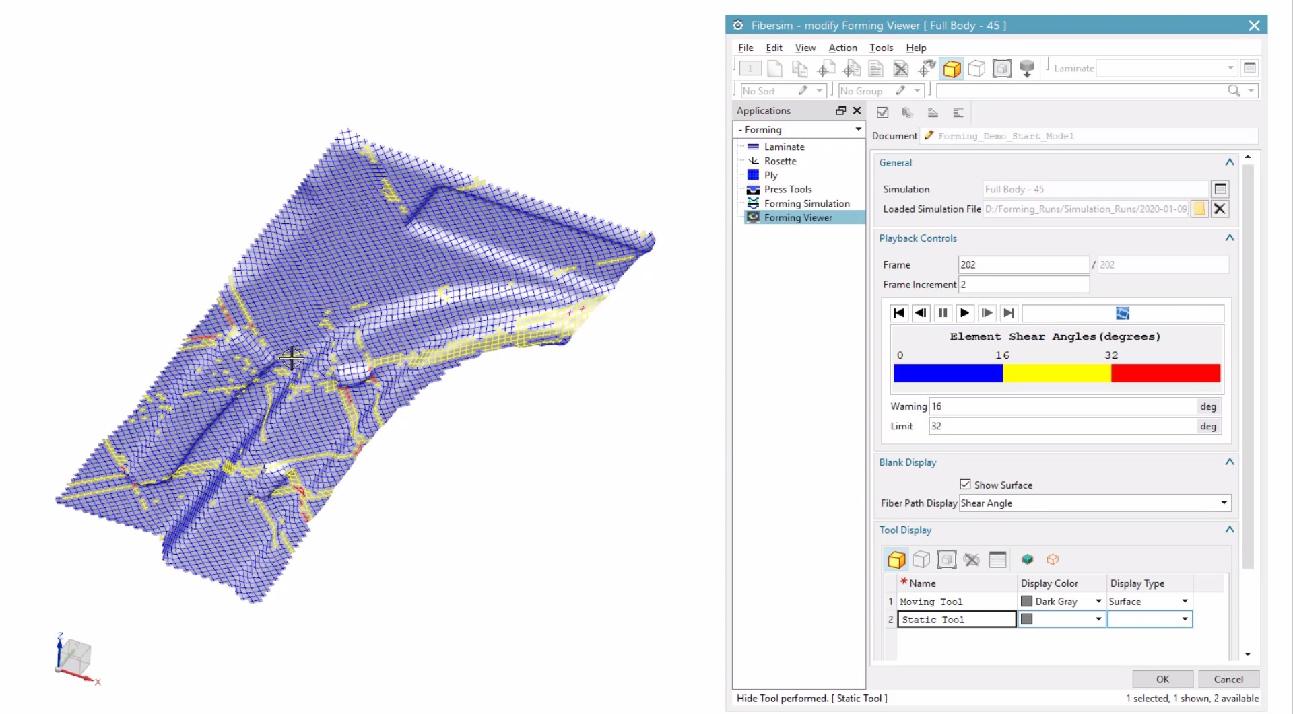The width and height of the screenshot is (1293, 714).
Task: Select the Forming Viewer item in the Forming tree
Action: click(x=799, y=217)
